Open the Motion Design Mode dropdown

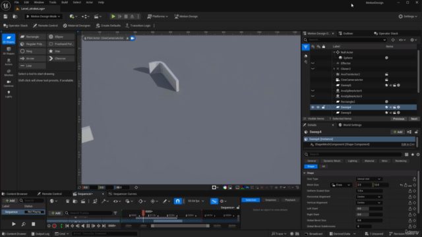(43, 16)
